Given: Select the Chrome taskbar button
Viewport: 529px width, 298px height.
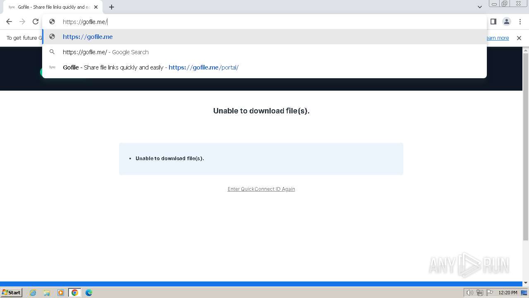Looking at the screenshot, I should [75, 293].
